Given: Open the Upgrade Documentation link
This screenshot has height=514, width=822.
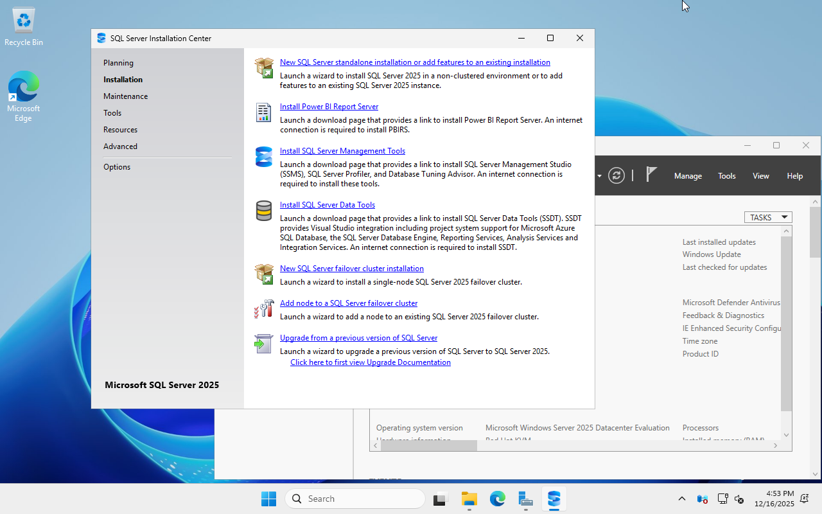Looking at the screenshot, I should point(370,362).
